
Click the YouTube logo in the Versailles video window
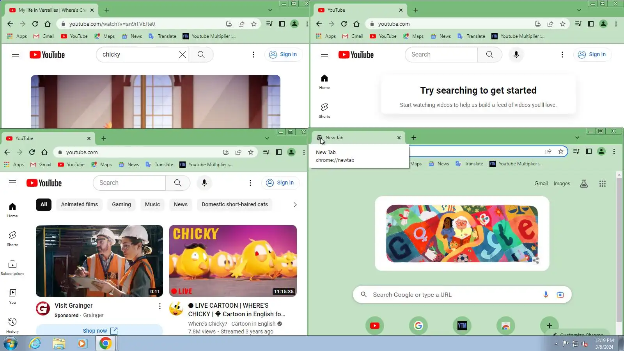[x=47, y=55]
